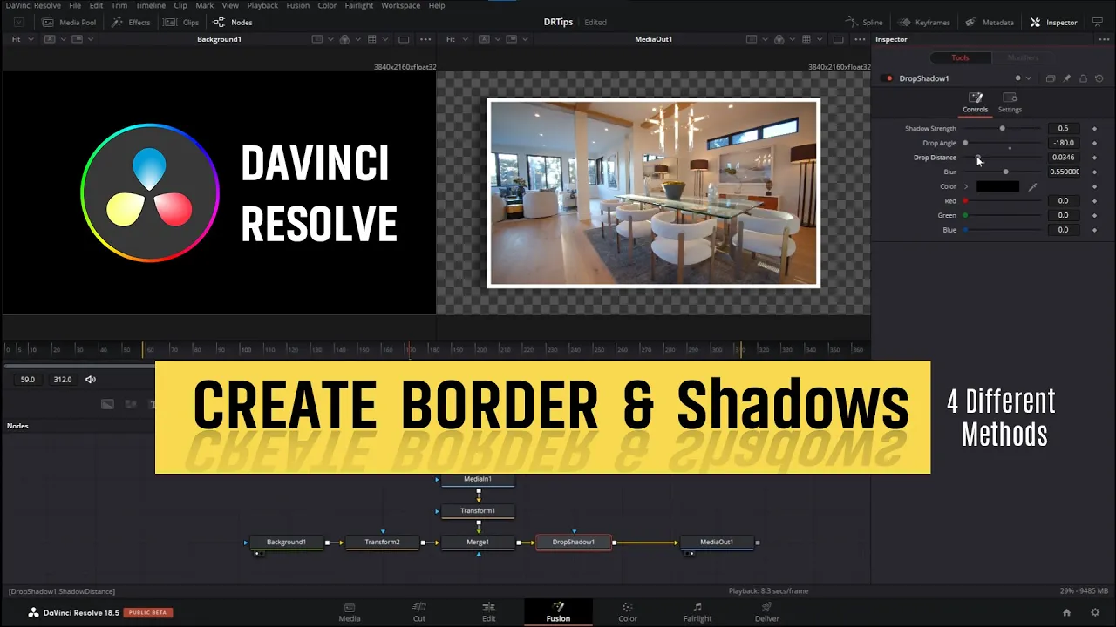Open the Fit zoom dropdown in Background1 viewer
Screen dimensions: 1116x627
[x=22, y=39]
